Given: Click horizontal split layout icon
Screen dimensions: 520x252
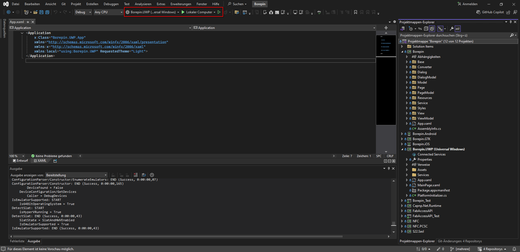Looking at the screenshot, I should pyautogui.click(x=389, y=161).
